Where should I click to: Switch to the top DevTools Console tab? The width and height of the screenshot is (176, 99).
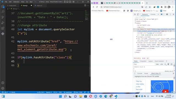click(x=153, y=14)
